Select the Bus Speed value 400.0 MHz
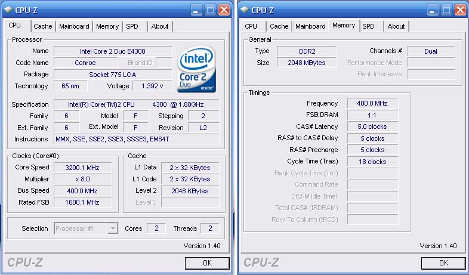Image resolution: width=469 pixels, height=275 pixels. [x=82, y=191]
